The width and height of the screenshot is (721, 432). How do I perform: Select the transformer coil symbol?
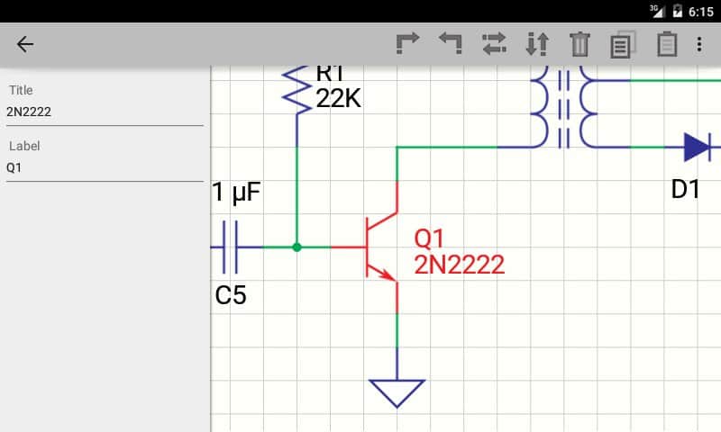[x=564, y=105]
